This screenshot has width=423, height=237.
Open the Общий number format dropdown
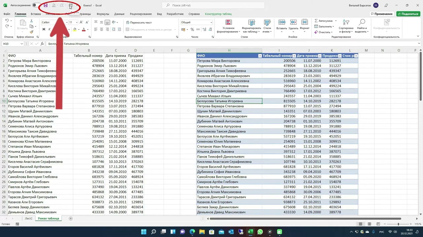[211, 22]
